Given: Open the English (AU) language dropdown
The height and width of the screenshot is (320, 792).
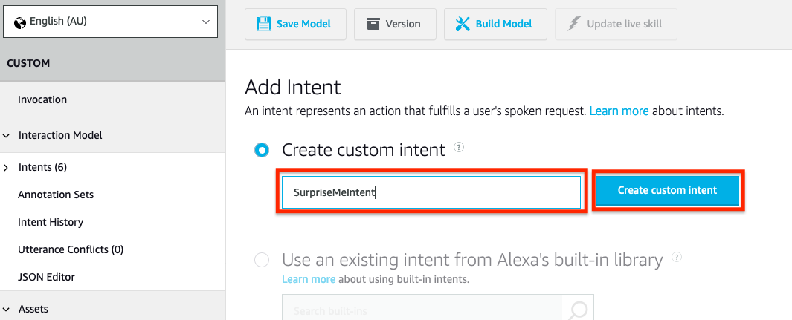Looking at the screenshot, I should (110, 22).
